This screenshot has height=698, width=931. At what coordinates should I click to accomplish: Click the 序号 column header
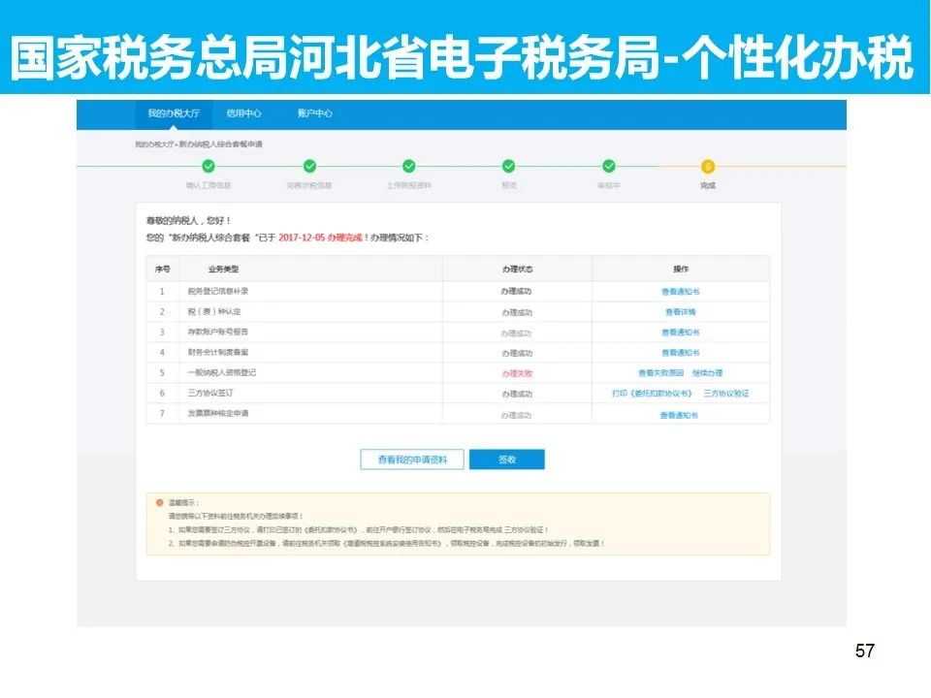pos(163,269)
